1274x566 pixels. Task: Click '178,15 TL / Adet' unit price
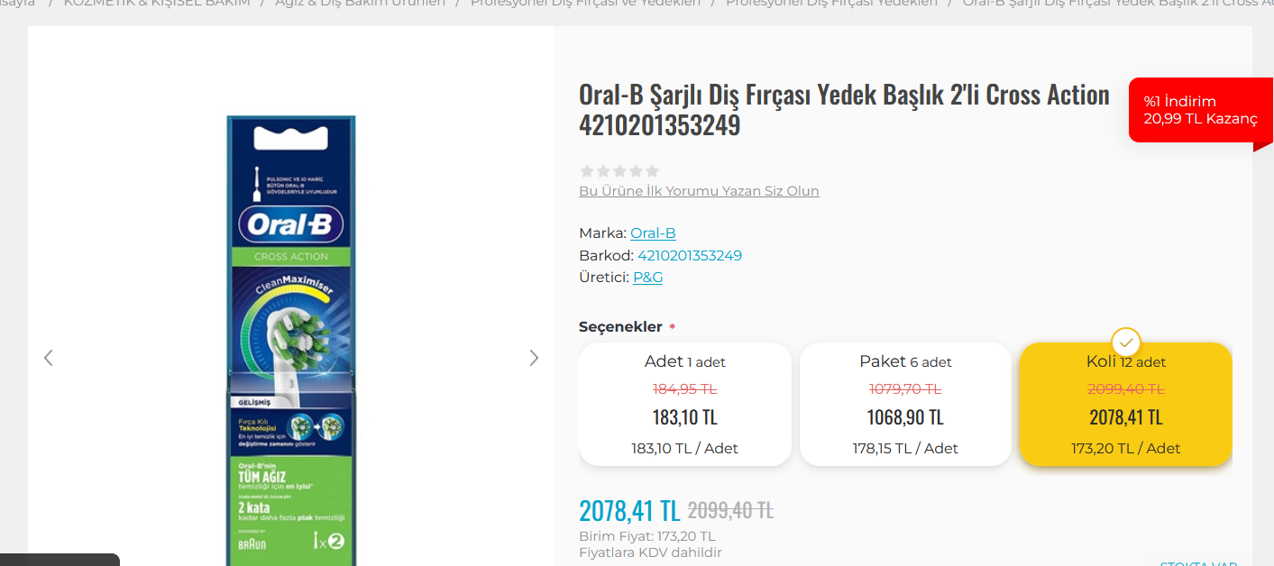tap(905, 448)
